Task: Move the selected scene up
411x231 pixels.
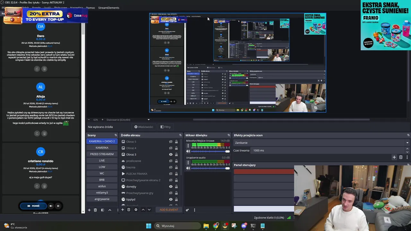Action: coord(109,210)
